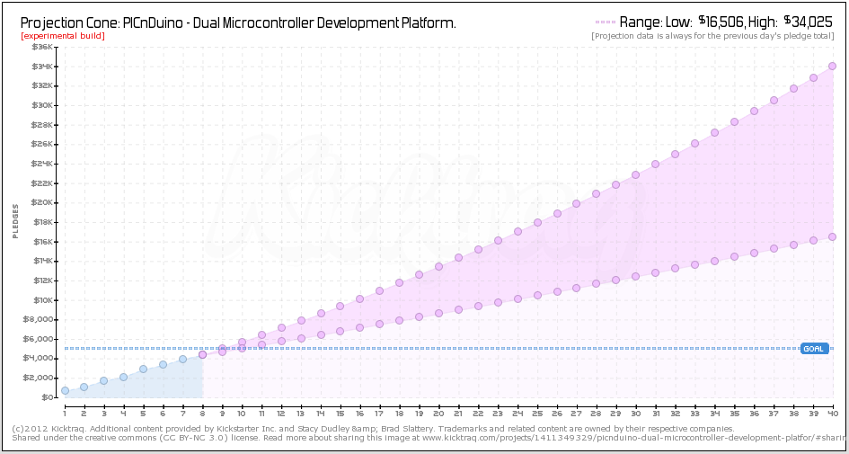Select the blue pledge data point for day 1

coord(65,390)
